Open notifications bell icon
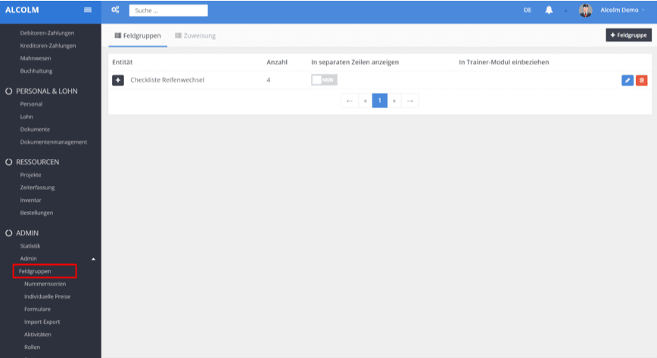The image size is (657, 358). (549, 10)
